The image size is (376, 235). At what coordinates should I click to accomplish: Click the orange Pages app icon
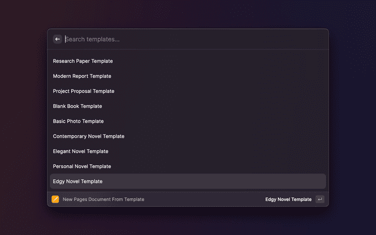55,199
